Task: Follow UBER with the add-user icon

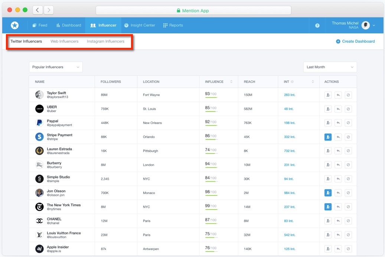Action: tap(328, 109)
